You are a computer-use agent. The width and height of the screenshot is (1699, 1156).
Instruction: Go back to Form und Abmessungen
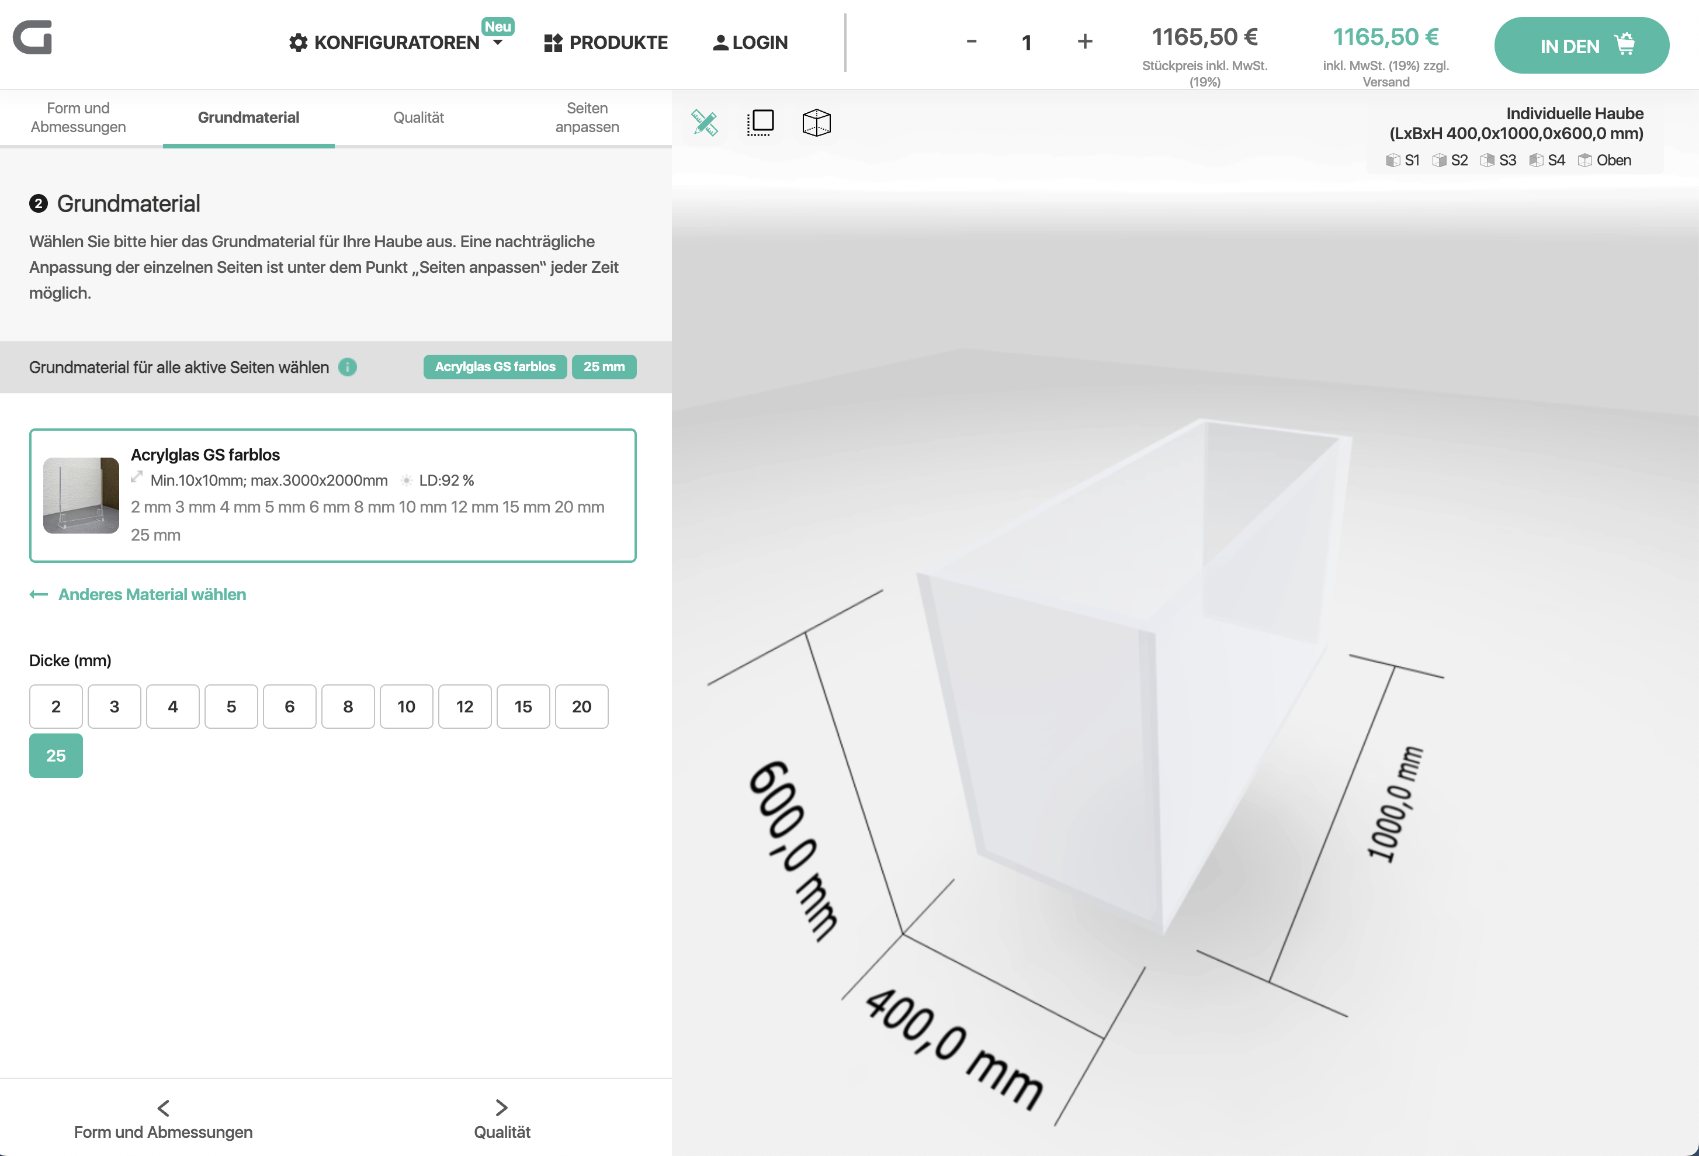tap(163, 1119)
